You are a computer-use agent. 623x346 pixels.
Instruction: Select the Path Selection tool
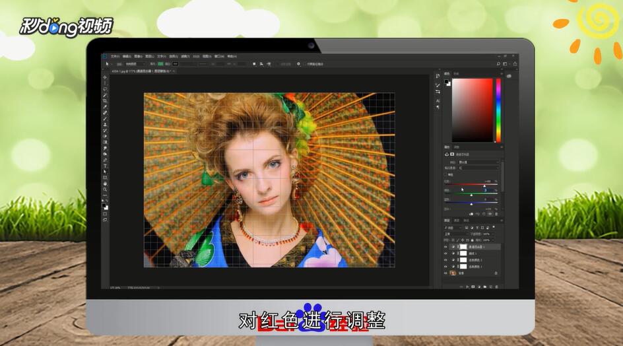(105, 172)
